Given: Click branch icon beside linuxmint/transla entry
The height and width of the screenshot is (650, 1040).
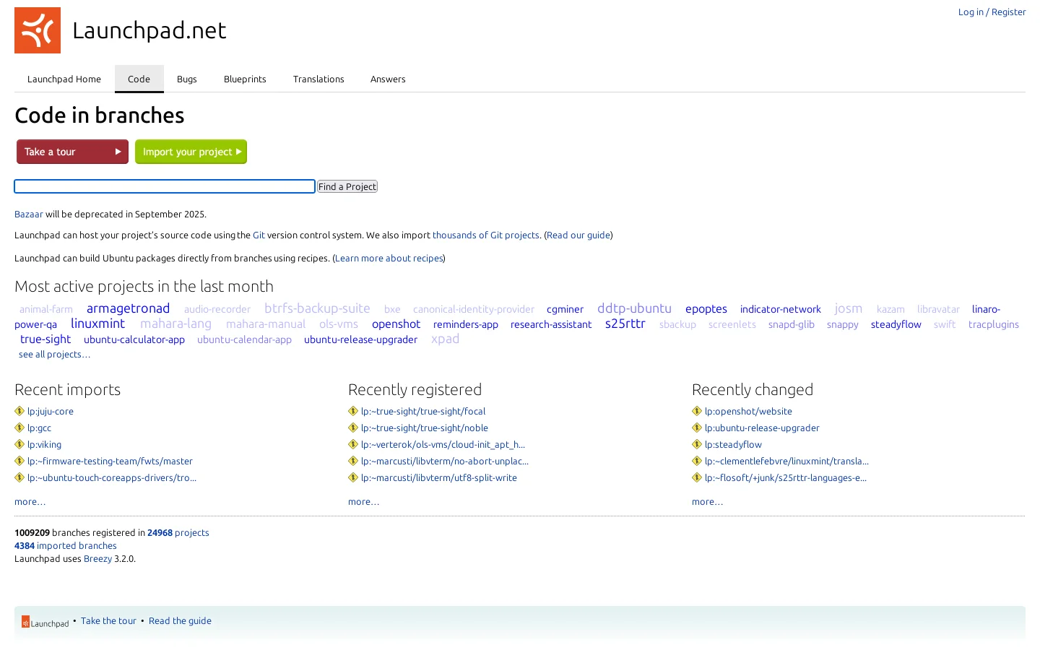Looking at the screenshot, I should 697,461.
